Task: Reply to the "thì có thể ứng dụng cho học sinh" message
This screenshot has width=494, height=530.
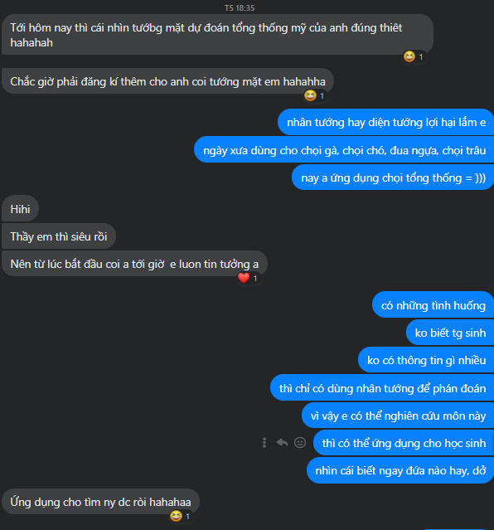Action: (282, 442)
